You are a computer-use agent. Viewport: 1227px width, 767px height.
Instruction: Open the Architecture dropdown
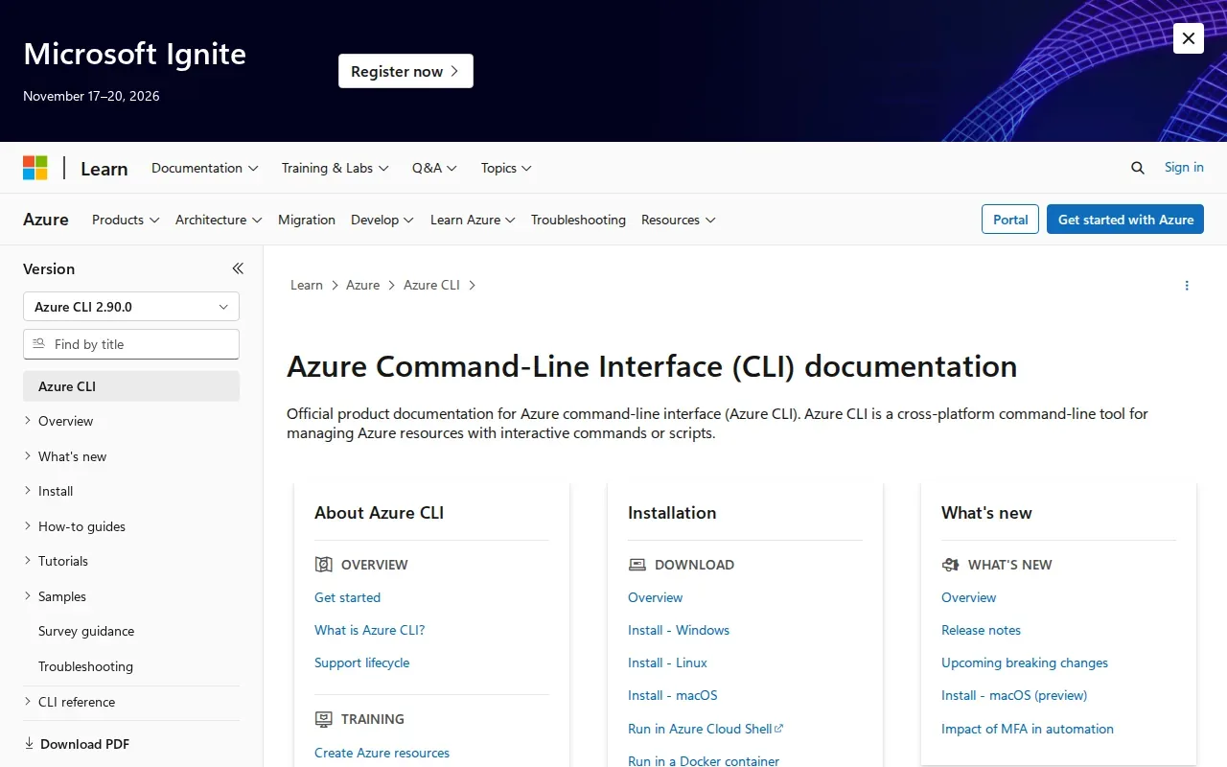(219, 220)
